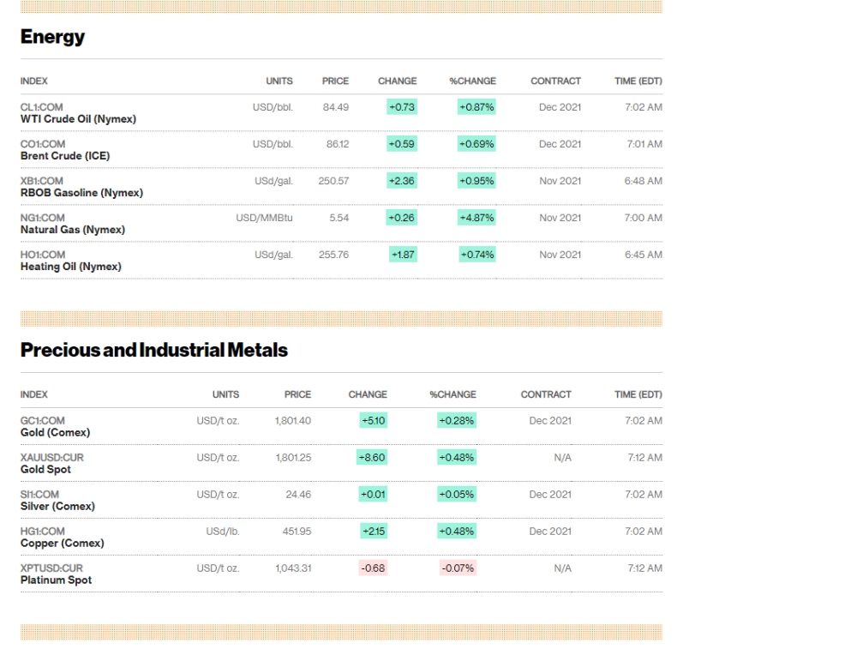Click Brent price value 86.12
This screenshot has width=857, height=655.
pos(337,144)
